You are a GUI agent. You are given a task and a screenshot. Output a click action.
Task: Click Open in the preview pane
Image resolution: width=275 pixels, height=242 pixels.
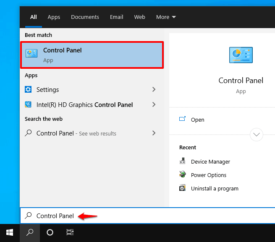click(x=197, y=120)
